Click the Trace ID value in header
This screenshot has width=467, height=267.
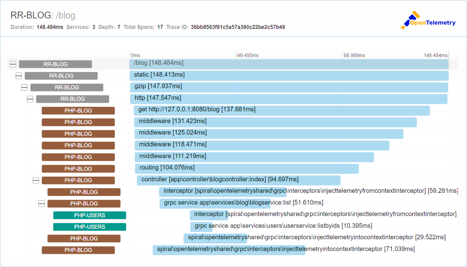point(238,27)
